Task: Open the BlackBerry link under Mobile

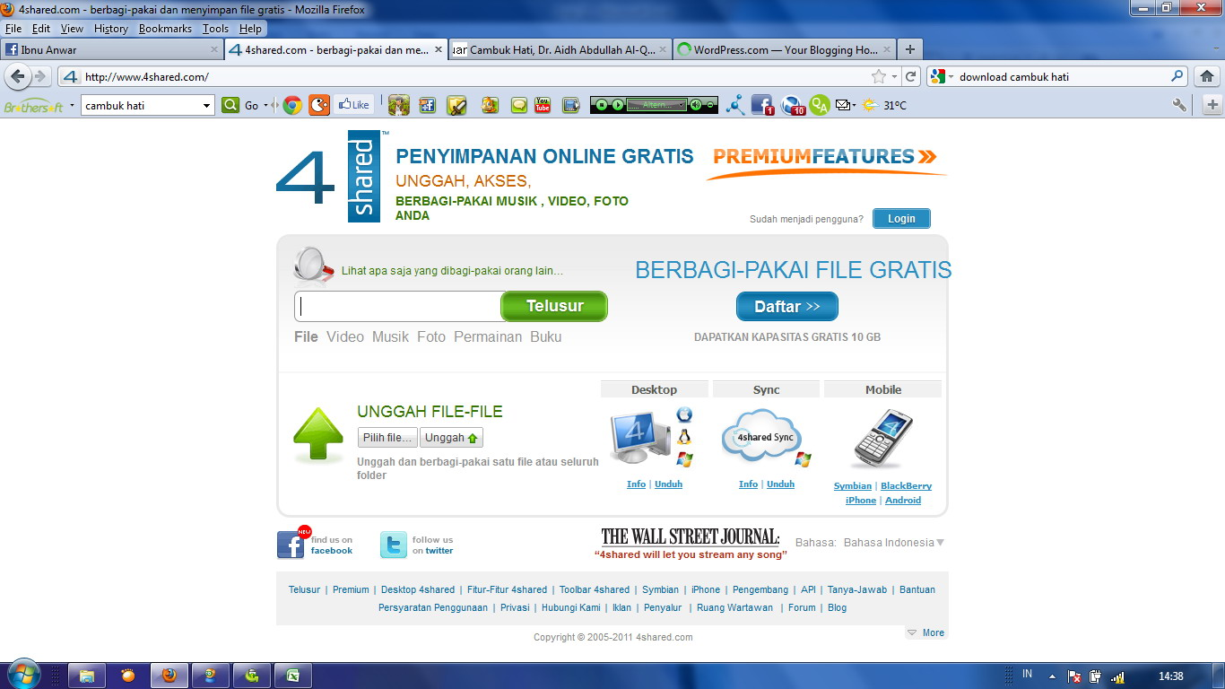Action: tap(906, 486)
